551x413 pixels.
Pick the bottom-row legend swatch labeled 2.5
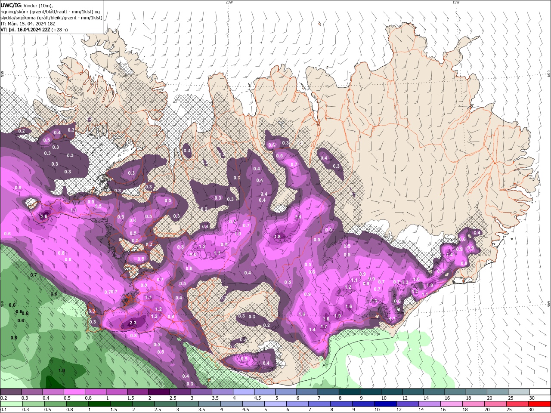click(165, 404)
